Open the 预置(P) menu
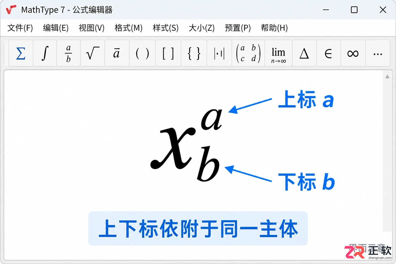The height and width of the screenshot is (264, 396). [x=238, y=28]
